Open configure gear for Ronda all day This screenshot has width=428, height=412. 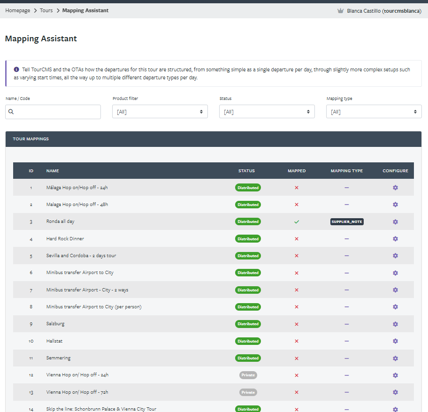tap(395, 222)
